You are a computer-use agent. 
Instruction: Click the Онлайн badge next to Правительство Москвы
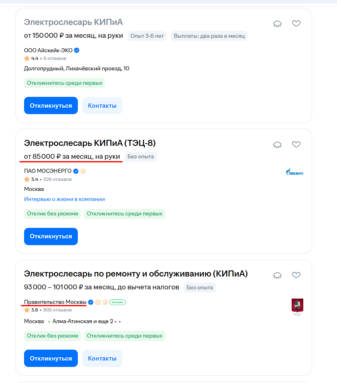(x=118, y=302)
